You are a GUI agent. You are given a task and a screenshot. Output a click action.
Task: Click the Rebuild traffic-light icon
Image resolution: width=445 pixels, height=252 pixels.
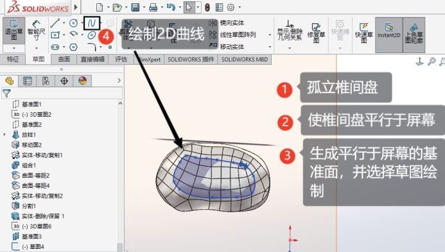pos(207,7)
